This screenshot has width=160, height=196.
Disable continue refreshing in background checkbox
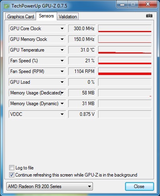coord(12,175)
